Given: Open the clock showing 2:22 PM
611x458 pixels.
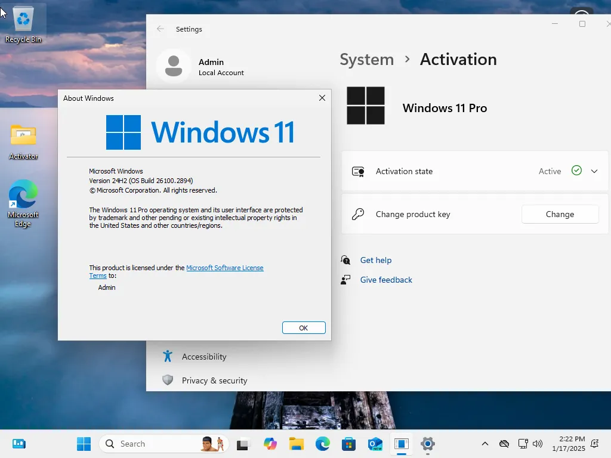Looking at the screenshot, I should 568,444.
